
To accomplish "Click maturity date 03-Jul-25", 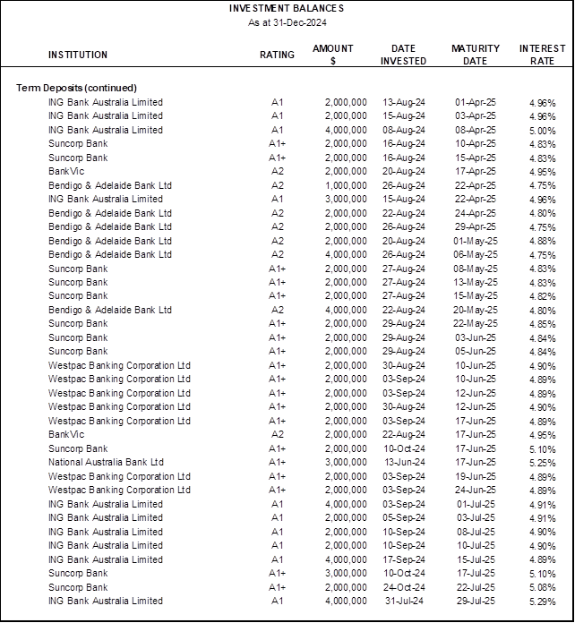I will click(x=476, y=518).
